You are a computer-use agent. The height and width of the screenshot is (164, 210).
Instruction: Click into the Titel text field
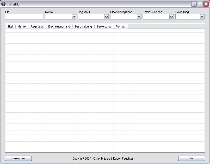pyautogui.click(x=24, y=17)
